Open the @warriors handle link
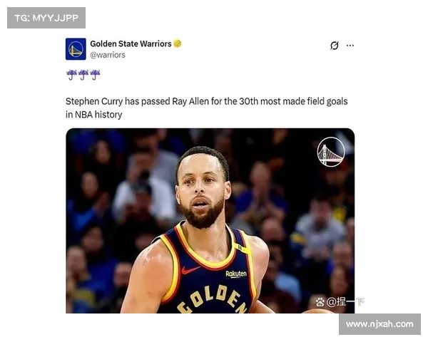 (108, 55)
